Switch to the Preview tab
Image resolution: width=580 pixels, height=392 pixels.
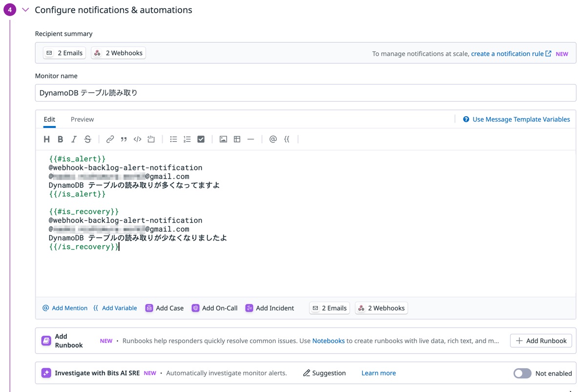point(82,119)
